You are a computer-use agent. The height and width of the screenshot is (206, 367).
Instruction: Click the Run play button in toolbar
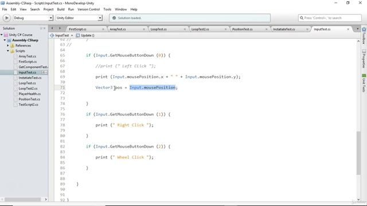pos(6,18)
